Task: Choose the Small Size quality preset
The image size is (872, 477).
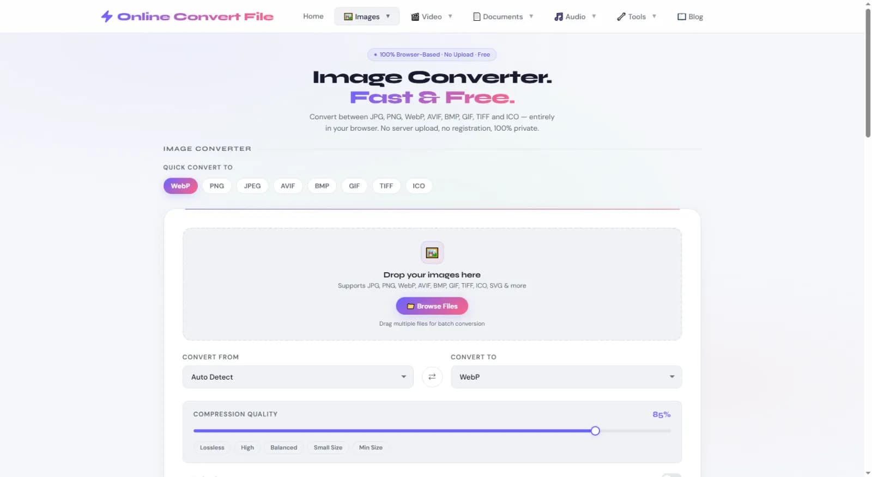Action: [328, 448]
